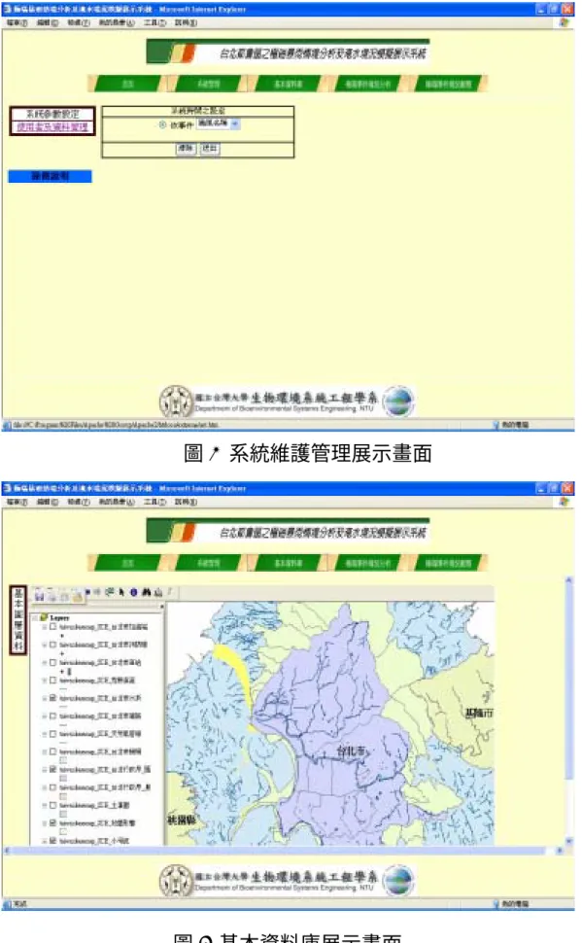Viewport: 582px width, 943px height.
Task: Click the floppy-disk save icon in map toolbar
Action: [39, 596]
